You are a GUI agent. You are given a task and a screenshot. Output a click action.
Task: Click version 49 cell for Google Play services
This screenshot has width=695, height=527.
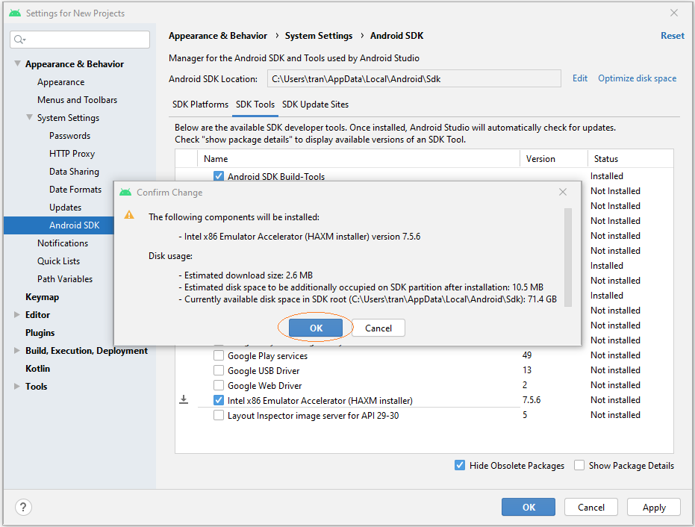point(526,355)
